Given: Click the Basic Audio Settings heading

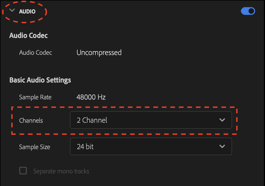Looking at the screenshot, I should [40, 80].
